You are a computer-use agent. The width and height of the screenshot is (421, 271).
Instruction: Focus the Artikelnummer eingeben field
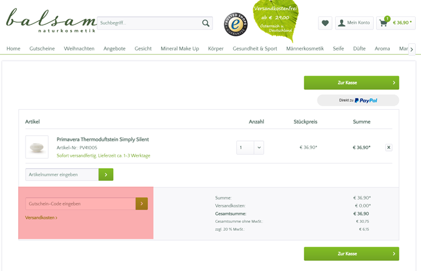62,174
